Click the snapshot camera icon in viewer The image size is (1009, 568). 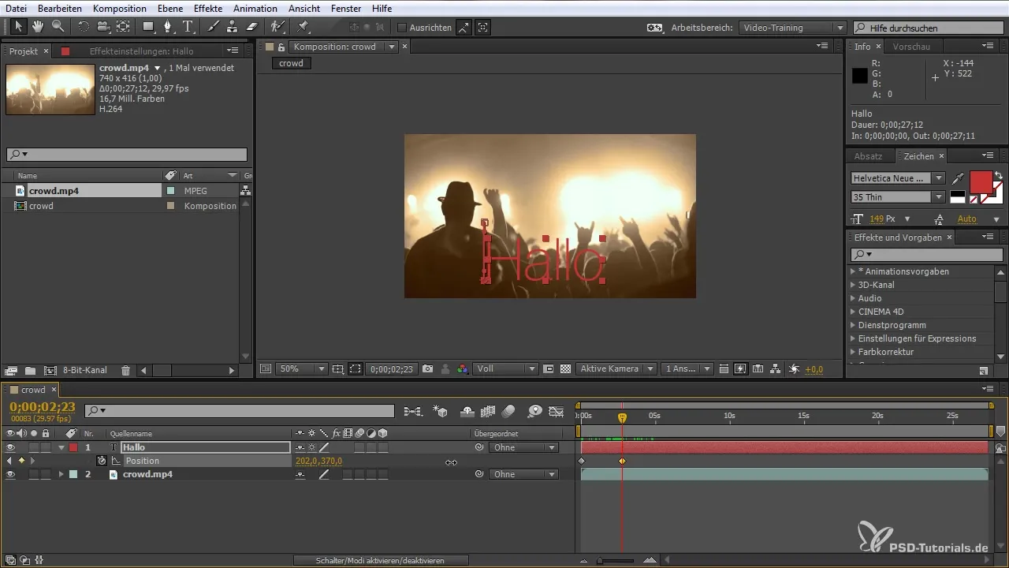(427, 368)
